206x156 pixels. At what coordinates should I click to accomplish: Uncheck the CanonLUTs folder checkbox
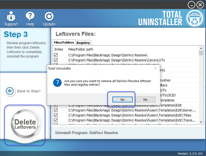(x=56, y=60)
